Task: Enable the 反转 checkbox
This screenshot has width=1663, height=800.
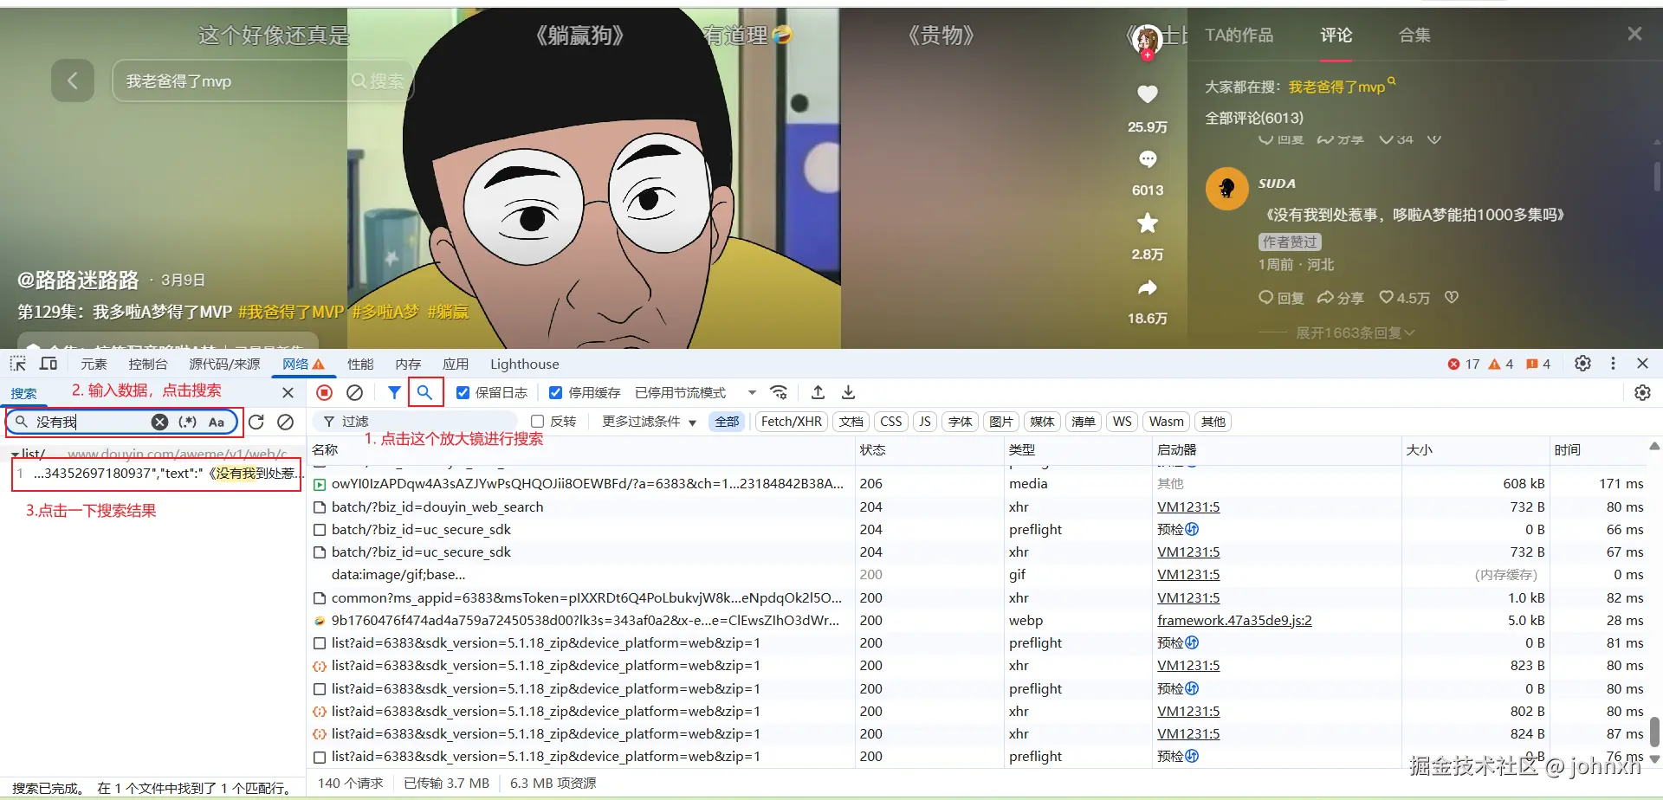Action: (x=537, y=422)
